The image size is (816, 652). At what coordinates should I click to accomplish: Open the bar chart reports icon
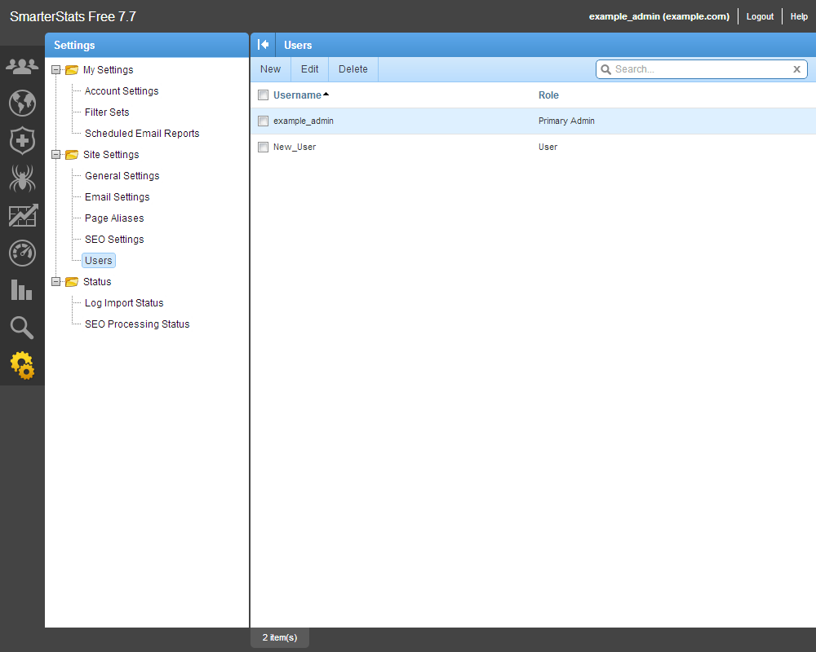22,289
